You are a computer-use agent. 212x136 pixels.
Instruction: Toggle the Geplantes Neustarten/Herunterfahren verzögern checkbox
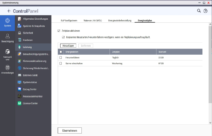(x=63, y=37)
